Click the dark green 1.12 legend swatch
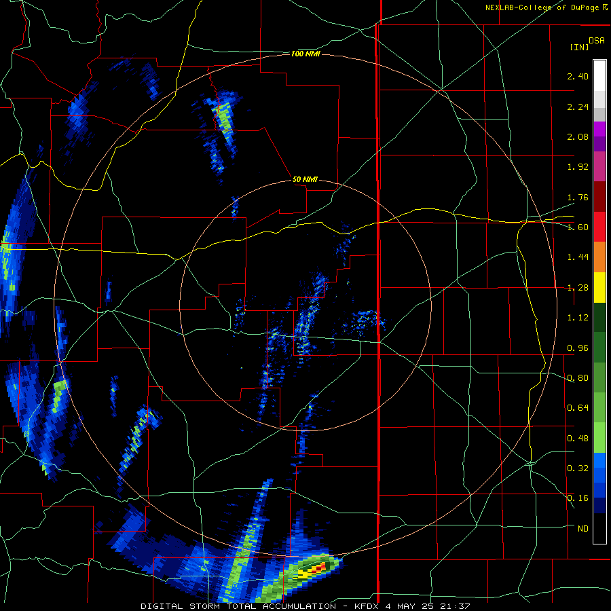This screenshot has width=611, height=611. (599, 318)
